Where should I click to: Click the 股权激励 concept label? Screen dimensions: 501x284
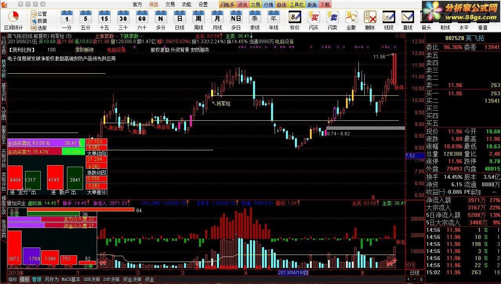(160, 50)
